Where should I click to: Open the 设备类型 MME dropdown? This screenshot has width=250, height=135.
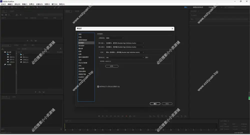(x=115, y=38)
